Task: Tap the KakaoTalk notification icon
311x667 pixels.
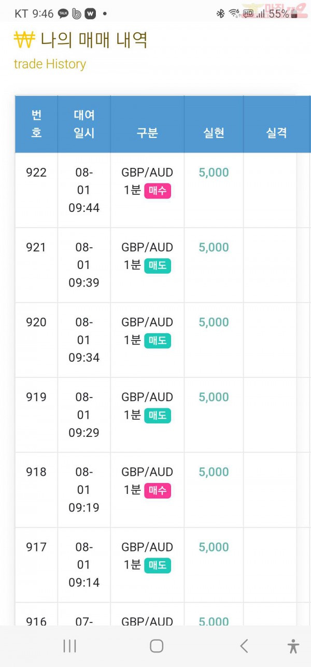Action: point(63,14)
